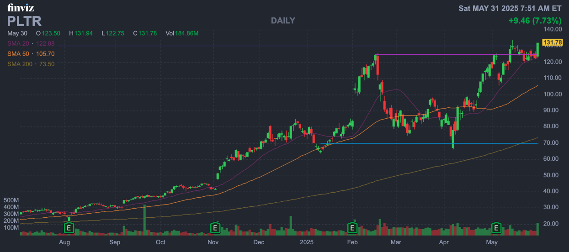The width and height of the screenshot is (569, 252).
Task: Select the SMA 20 legend entry
Action: point(31,43)
